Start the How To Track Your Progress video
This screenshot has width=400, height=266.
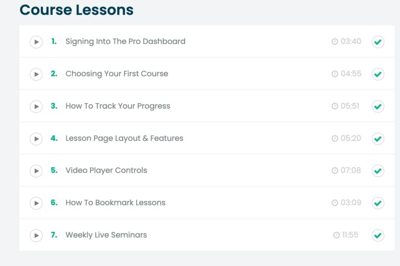coord(36,106)
